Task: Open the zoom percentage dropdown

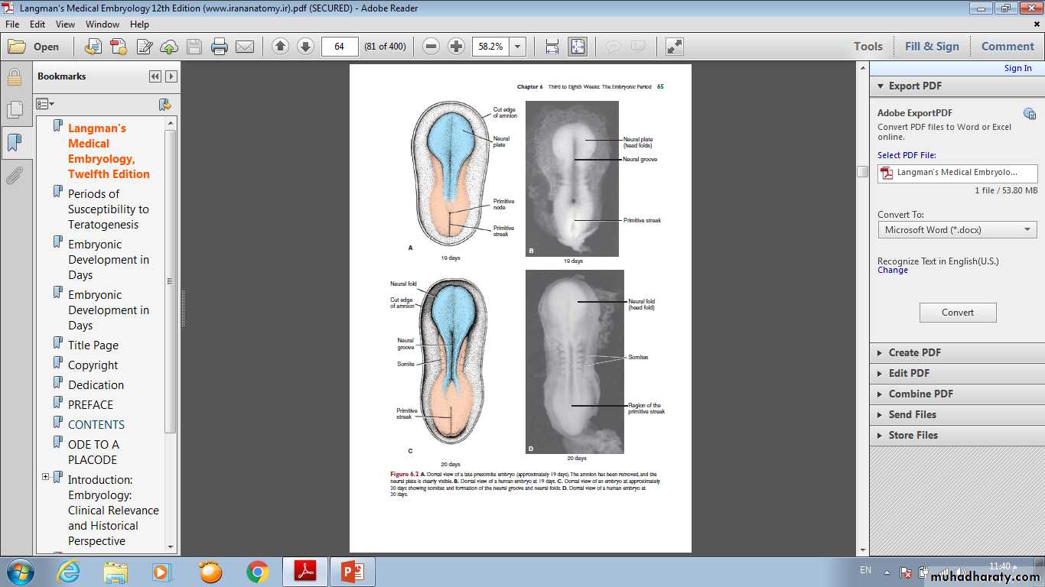Action: pyautogui.click(x=518, y=47)
